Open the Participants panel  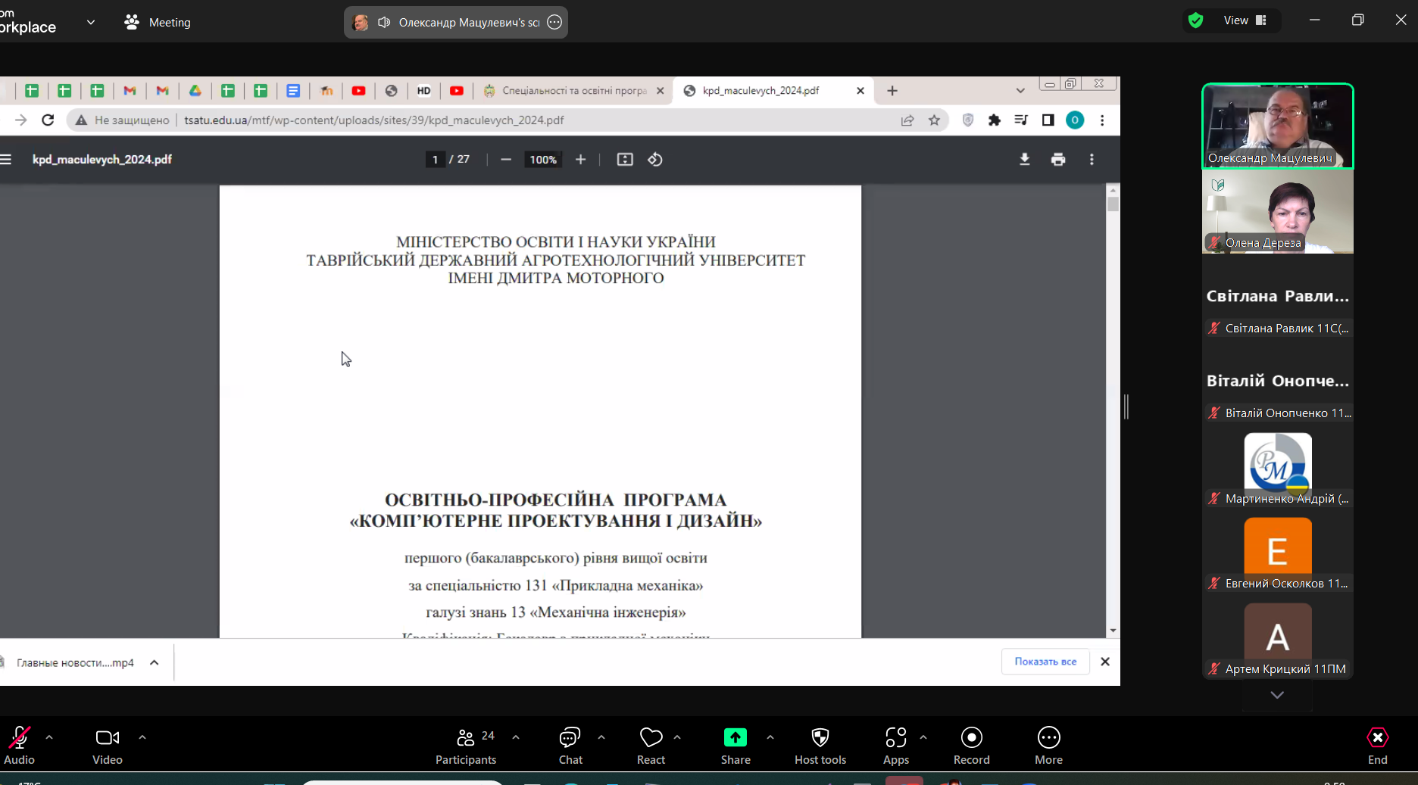click(x=466, y=746)
